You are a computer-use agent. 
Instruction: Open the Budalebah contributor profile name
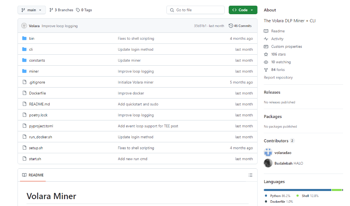pos(283,163)
